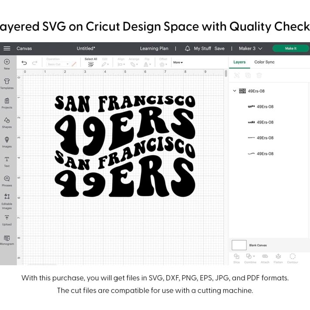The image size is (310, 310).
Task: Open the Learning Plan link
Action: (x=154, y=48)
